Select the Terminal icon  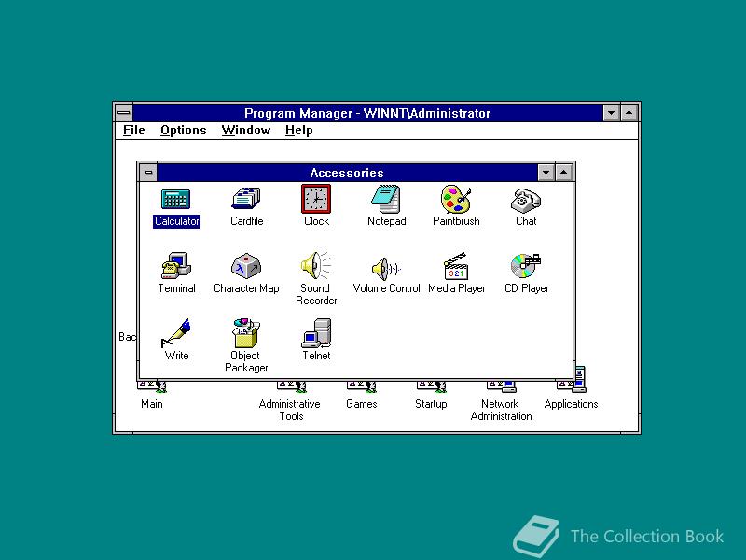tap(176, 266)
